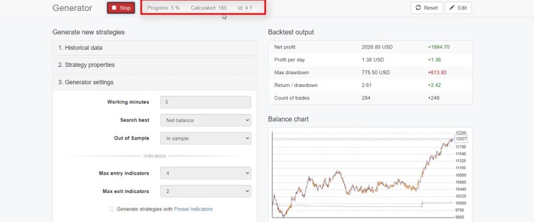
Task: Click the +248 trades change value
Action: pos(434,98)
